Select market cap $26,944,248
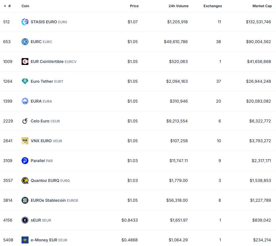The image size is (276, 246). 258,81
